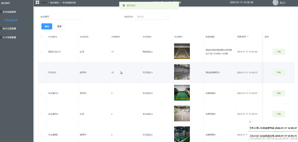This screenshot has height=142, width=298.
Task: Open IC卡信息管理 sidebar menu
Action: (9, 37)
